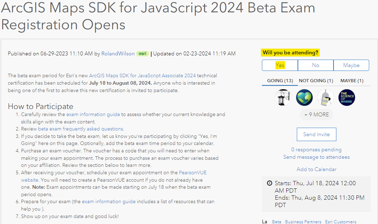Pick Maybe for attendance
Image resolution: width=378 pixels, height=224 pixels.
point(351,65)
